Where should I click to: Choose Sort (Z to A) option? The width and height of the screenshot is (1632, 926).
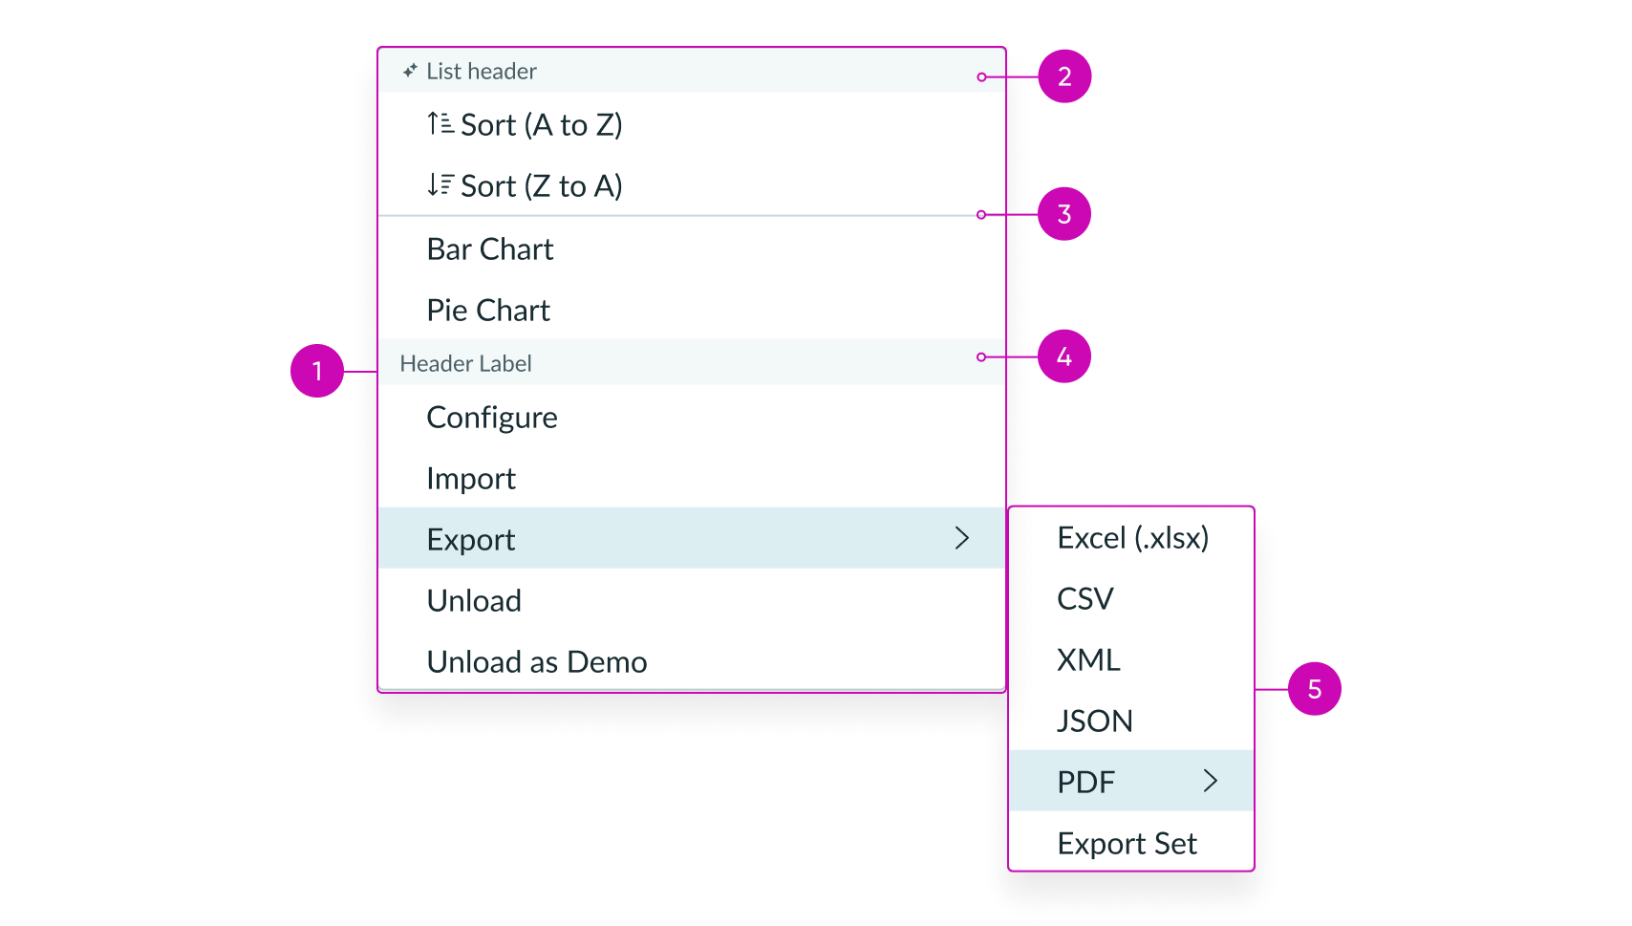click(541, 186)
